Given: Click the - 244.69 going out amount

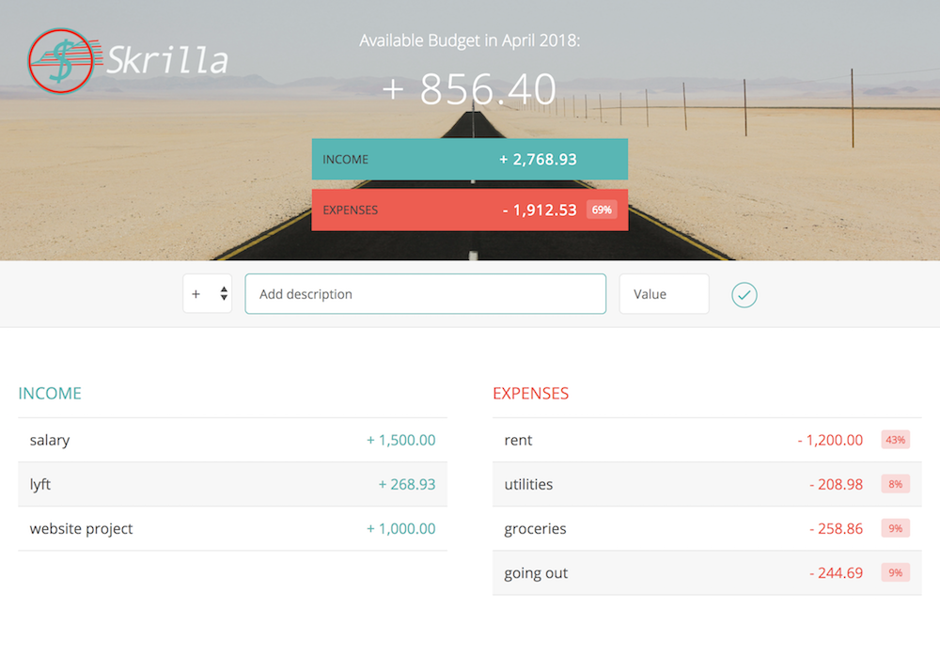Looking at the screenshot, I should pyautogui.click(x=837, y=573).
